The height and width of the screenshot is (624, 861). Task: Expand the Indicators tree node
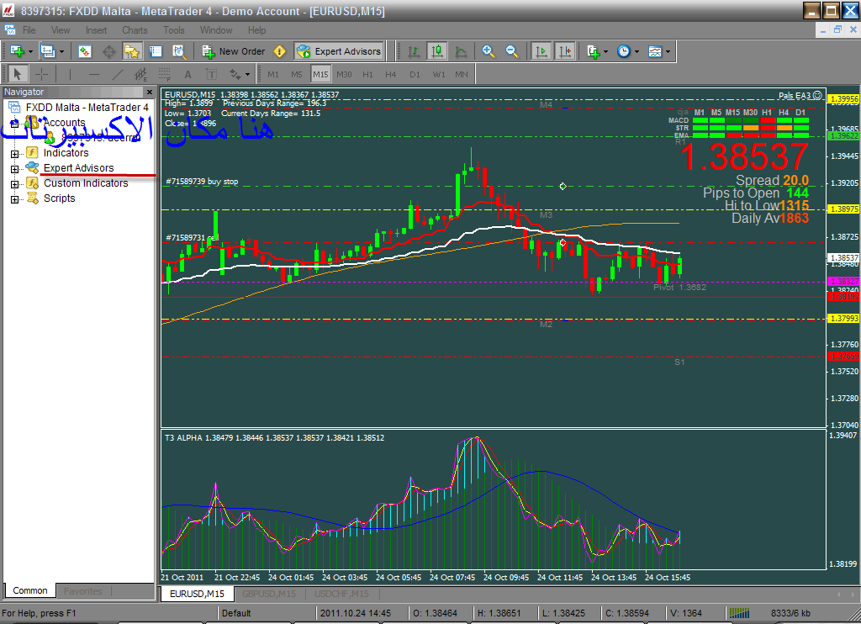14,154
